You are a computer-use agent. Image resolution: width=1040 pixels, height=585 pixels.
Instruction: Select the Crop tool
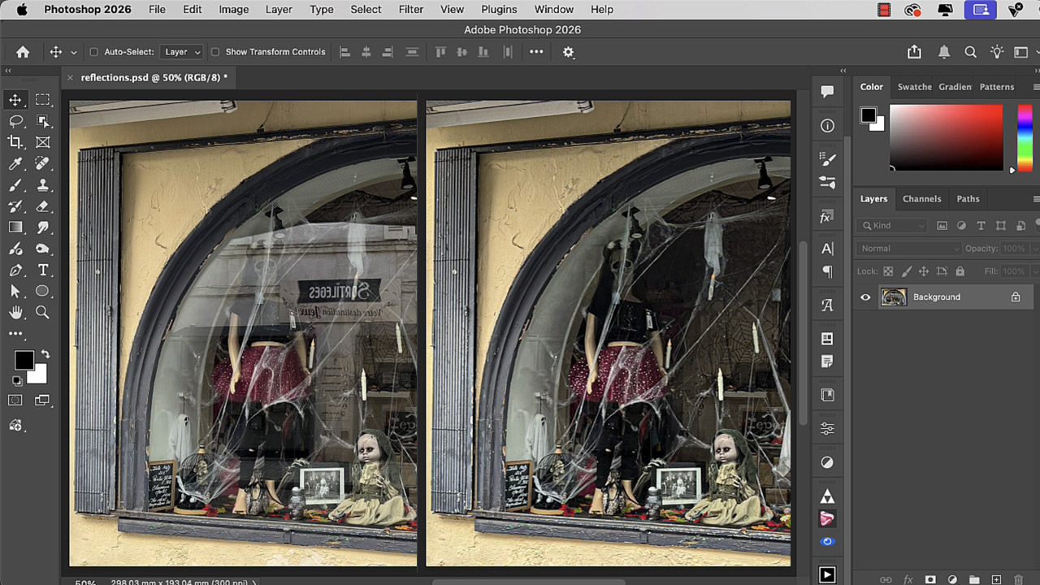[x=15, y=142]
